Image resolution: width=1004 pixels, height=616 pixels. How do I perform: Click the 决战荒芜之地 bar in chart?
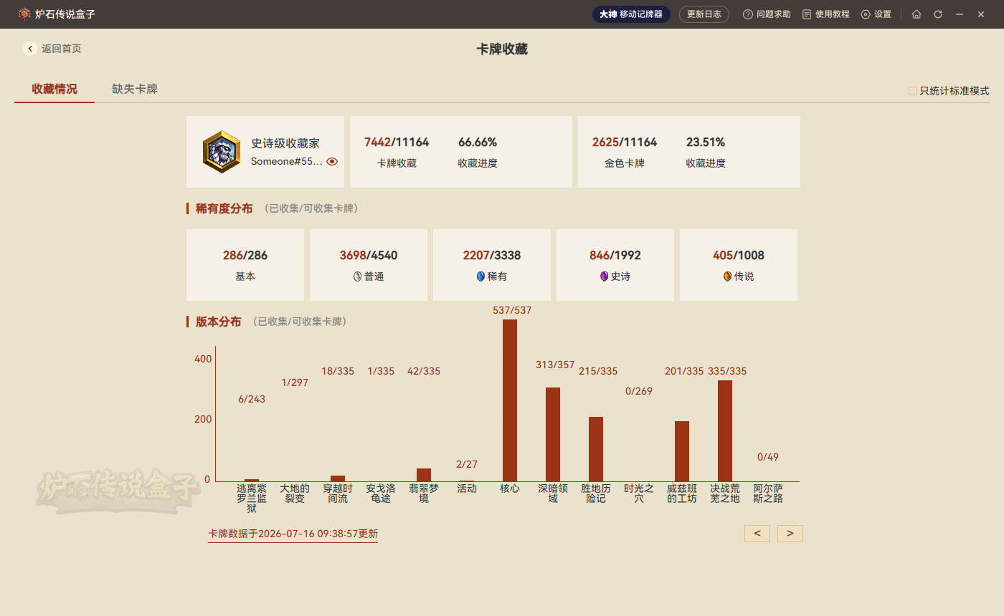pos(725,430)
